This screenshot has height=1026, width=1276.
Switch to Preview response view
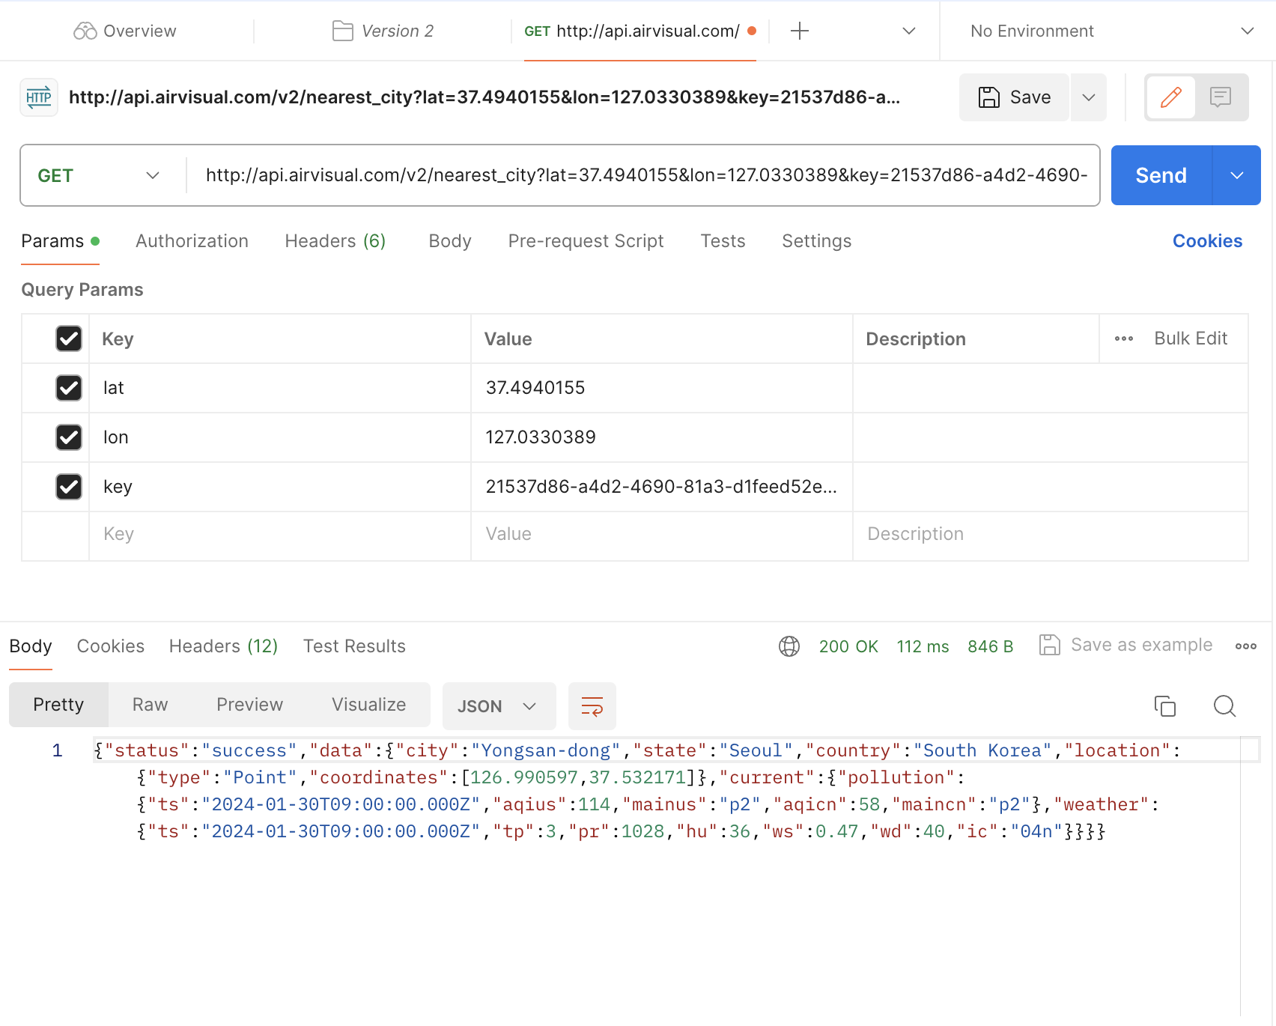tap(249, 705)
